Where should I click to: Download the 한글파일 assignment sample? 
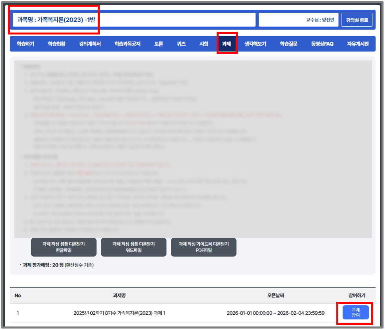pyautogui.click(x=64, y=247)
